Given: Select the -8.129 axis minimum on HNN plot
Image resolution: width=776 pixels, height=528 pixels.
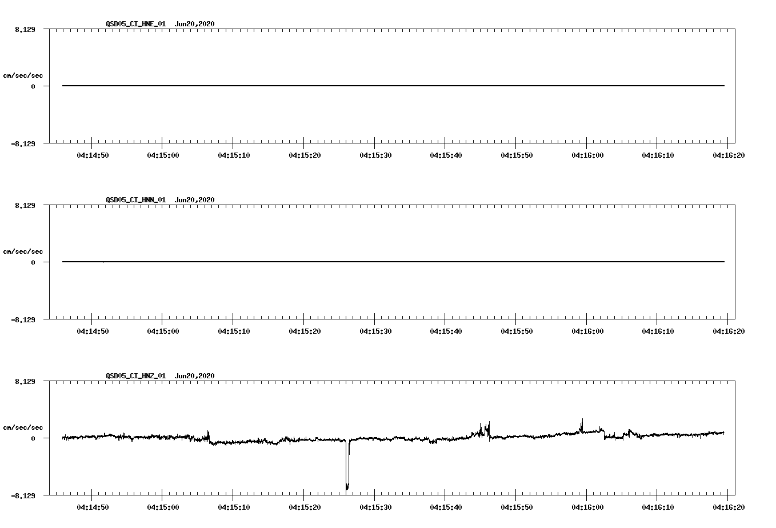Looking at the screenshot, I should point(23,320).
